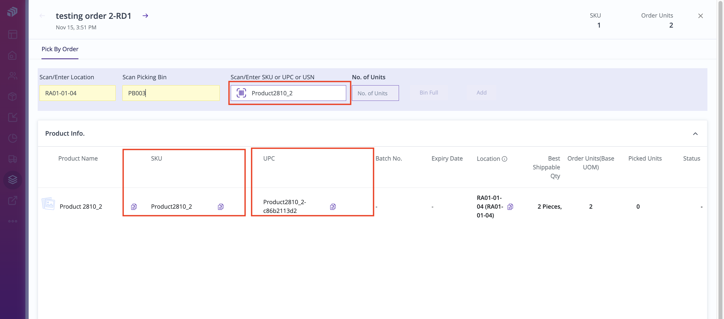Open the Products package icon in sidebar

click(12, 97)
